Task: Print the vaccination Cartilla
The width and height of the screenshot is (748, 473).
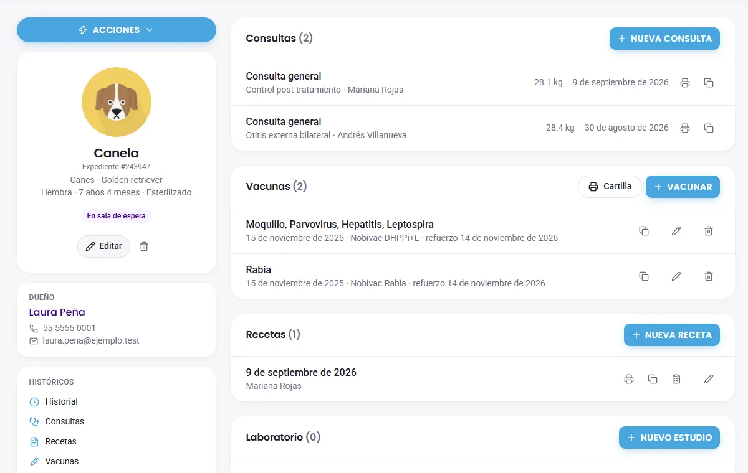Action: [x=610, y=187]
